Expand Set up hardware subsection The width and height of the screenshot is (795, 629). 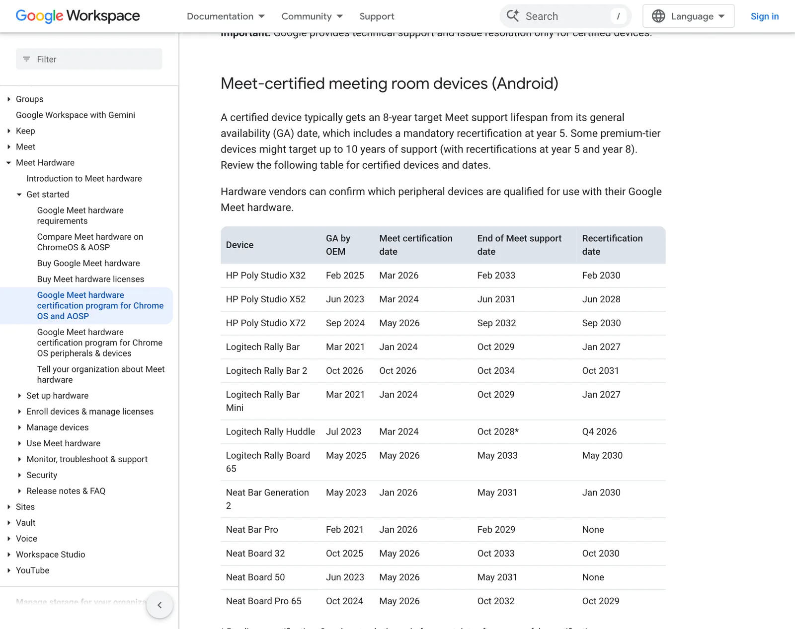tap(19, 396)
